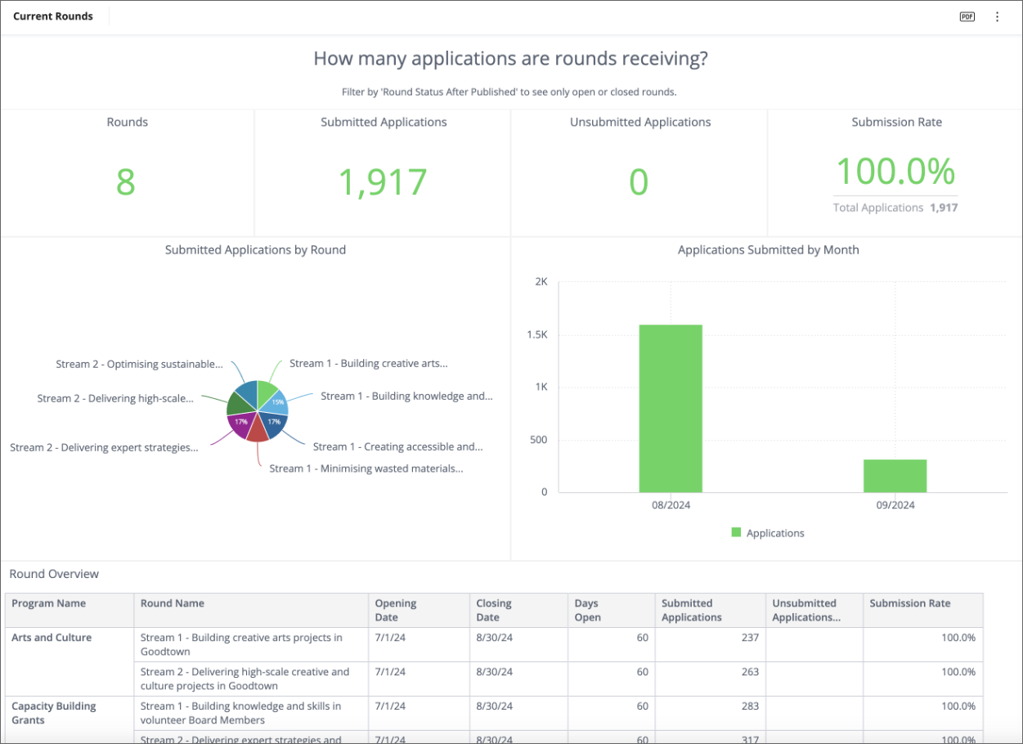The height and width of the screenshot is (744, 1023).
Task: Switch to the Current Rounds tab
Action: (x=53, y=16)
